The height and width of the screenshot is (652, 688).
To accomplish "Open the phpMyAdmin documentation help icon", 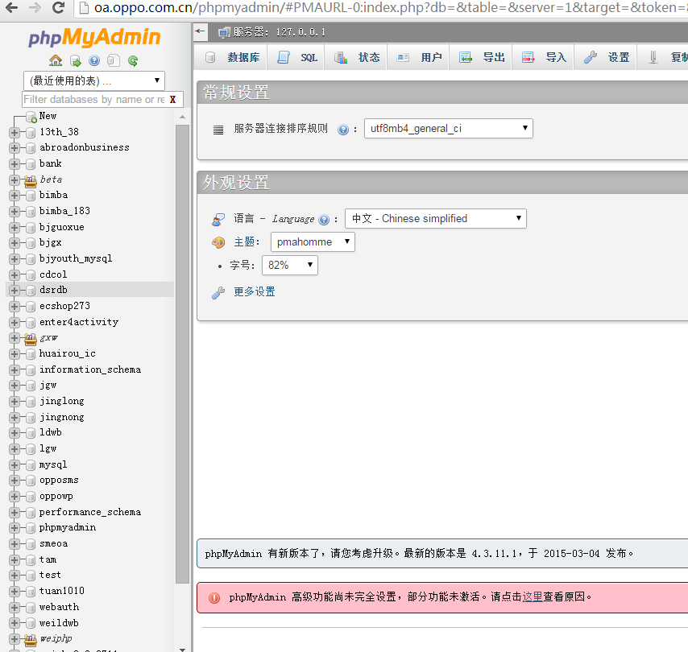I will [94, 60].
